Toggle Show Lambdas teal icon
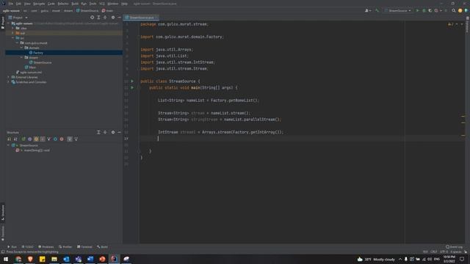The image size is (470, 264). tap(55, 139)
